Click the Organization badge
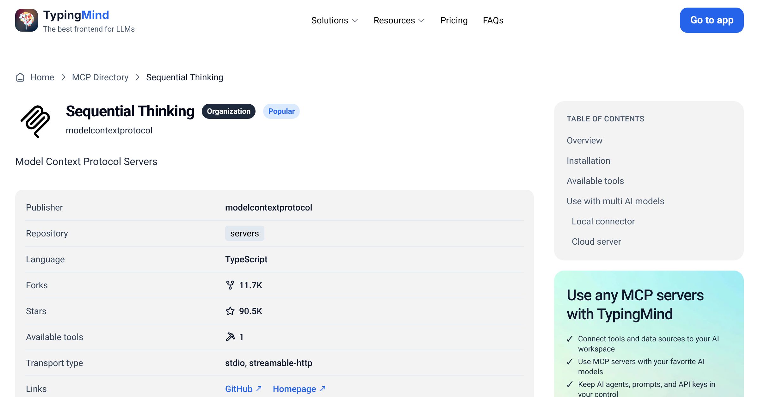Image resolution: width=759 pixels, height=397 pixels. tap(229, 111)
